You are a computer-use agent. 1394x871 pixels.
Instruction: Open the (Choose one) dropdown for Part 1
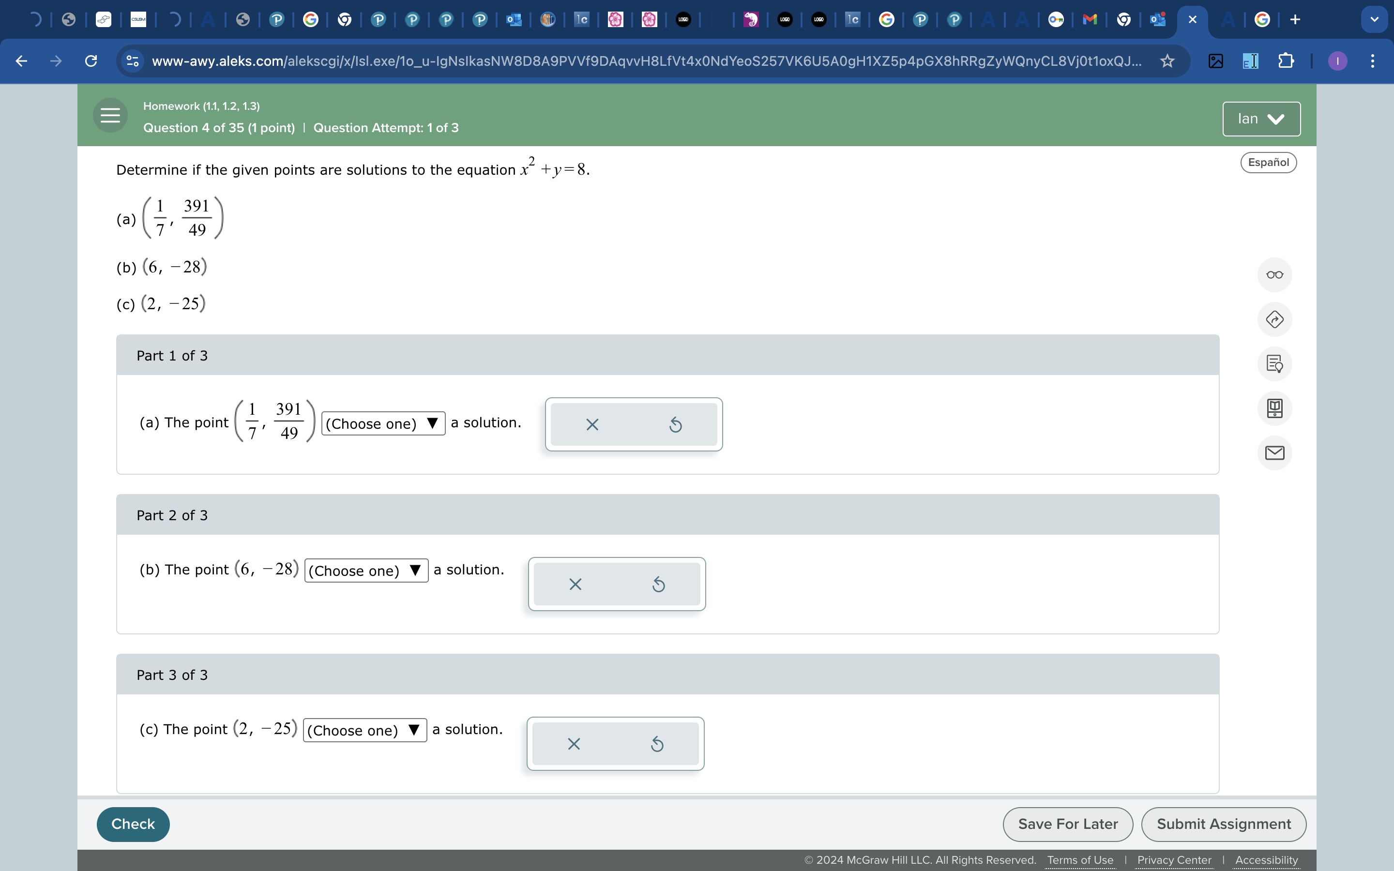coord(382,423)
